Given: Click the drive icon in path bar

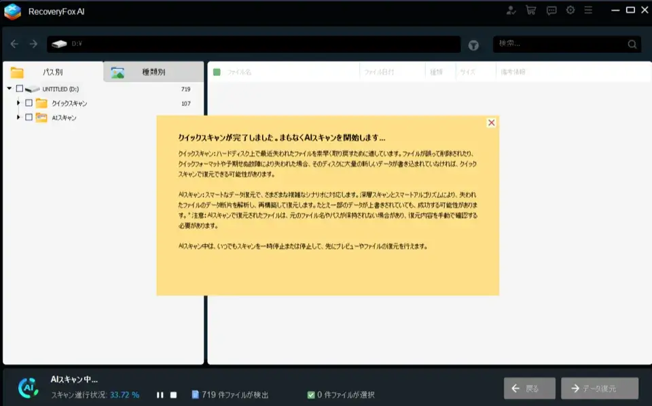Looking at the screenshot, I should click(60, 43).
